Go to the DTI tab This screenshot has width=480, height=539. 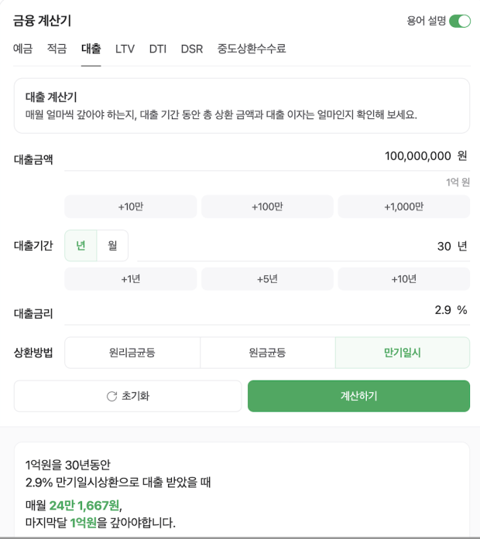pos(158,49)
